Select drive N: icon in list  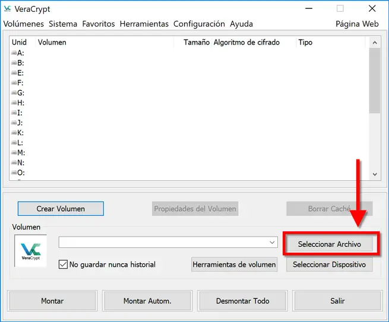click(14, 162)
